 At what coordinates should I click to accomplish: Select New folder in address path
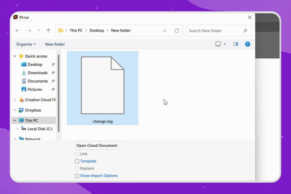(121, 30)
